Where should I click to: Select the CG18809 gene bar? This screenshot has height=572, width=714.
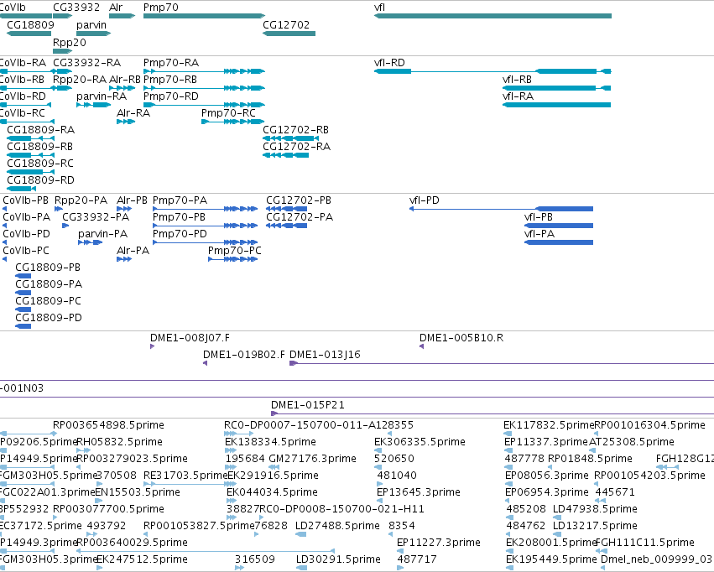[29, 34]
